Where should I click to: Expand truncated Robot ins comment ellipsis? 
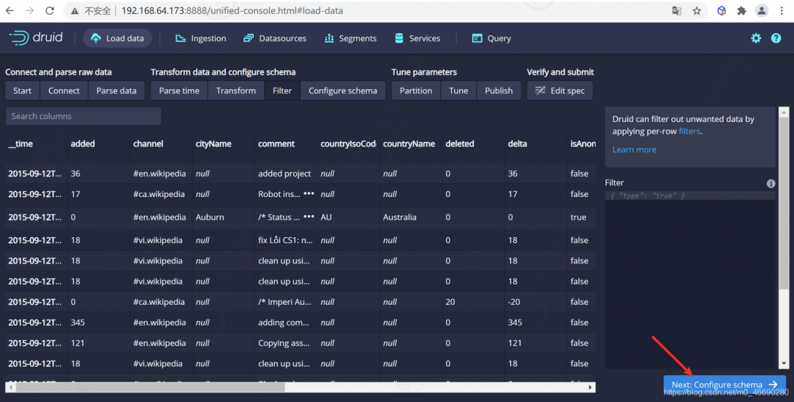[x=308, y=193]
